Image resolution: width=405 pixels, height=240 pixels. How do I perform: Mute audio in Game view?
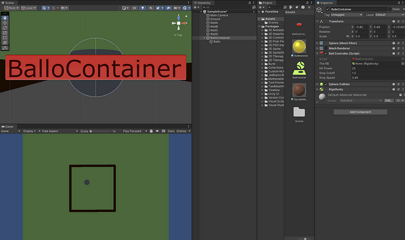(x=157, y=131)
